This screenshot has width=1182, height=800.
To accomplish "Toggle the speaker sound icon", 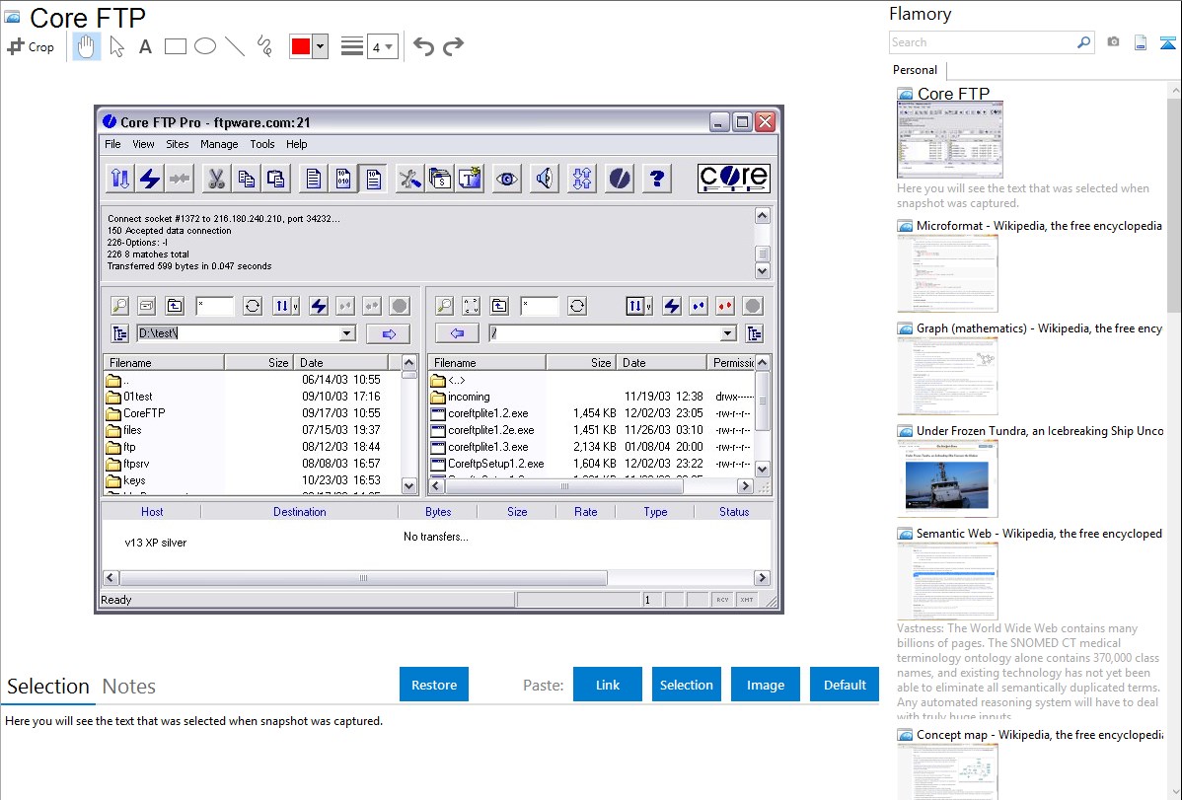I will point(545,179).
